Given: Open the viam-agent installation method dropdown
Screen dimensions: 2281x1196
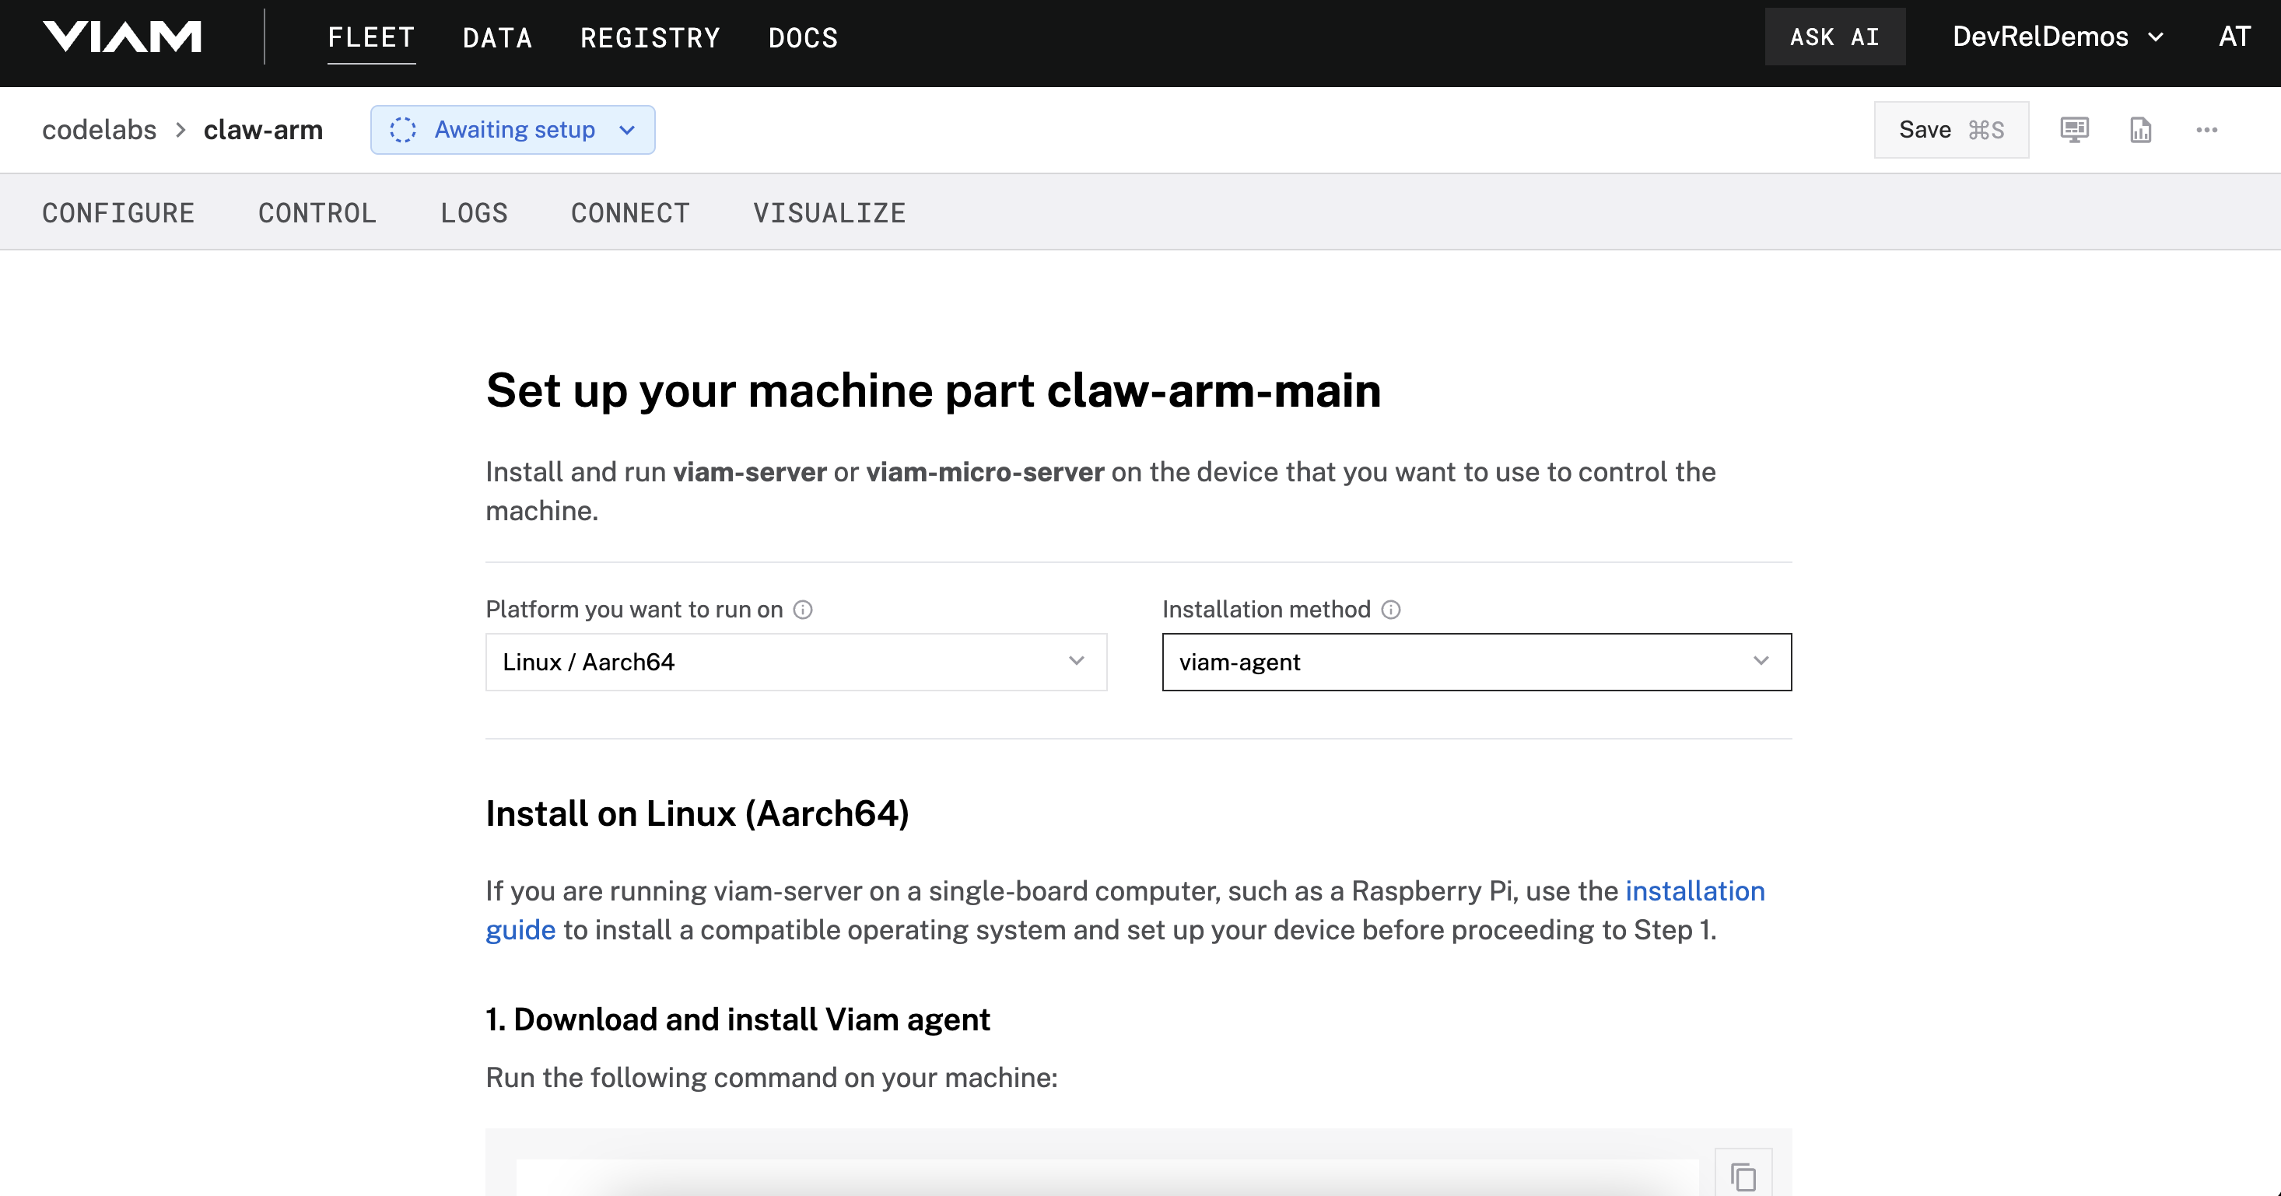Looking at the screenshot, I should point(1477,663).
